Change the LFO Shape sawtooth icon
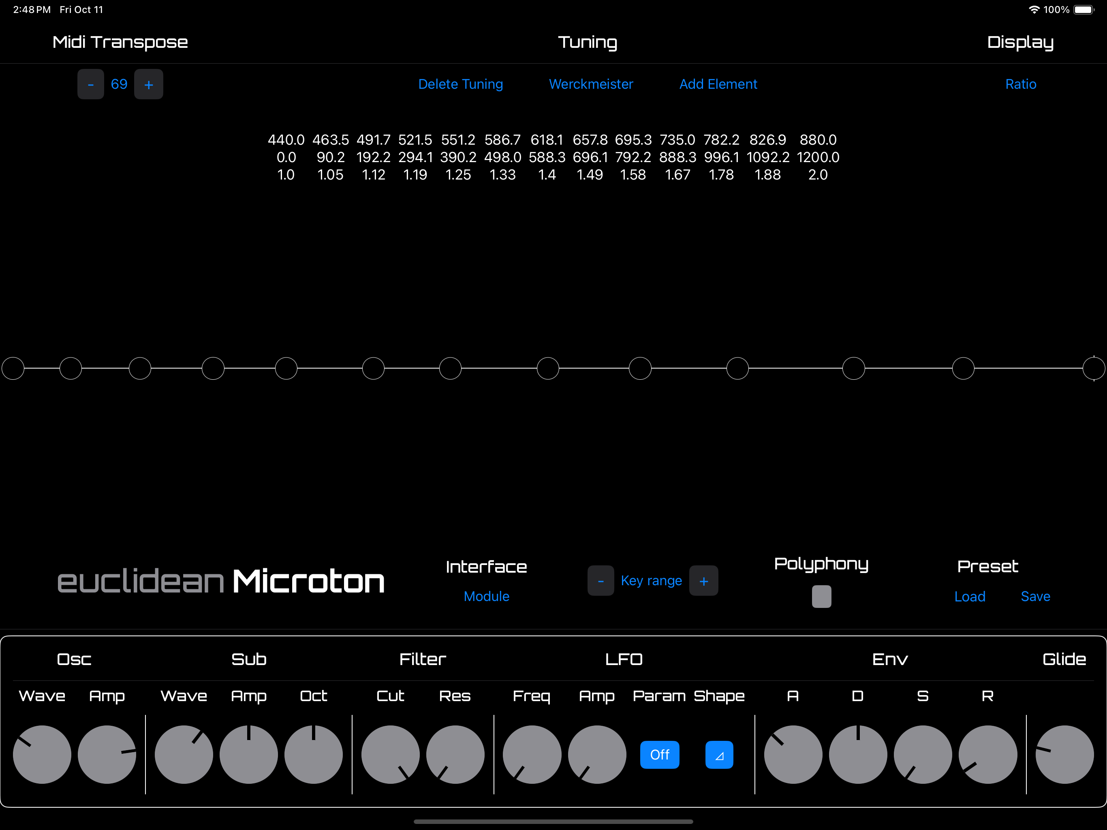This screenshot has height=830, width=1107. 719,754
